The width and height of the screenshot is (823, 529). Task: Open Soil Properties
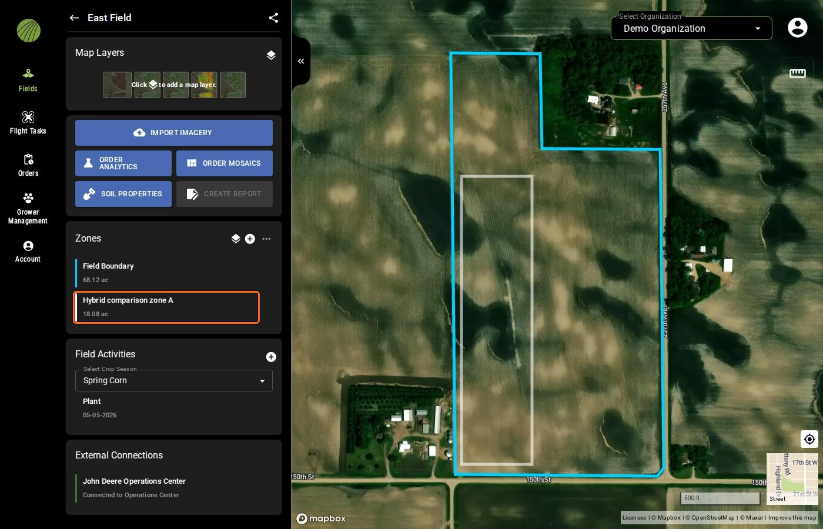pyautogui.click(x=123, y=194)
